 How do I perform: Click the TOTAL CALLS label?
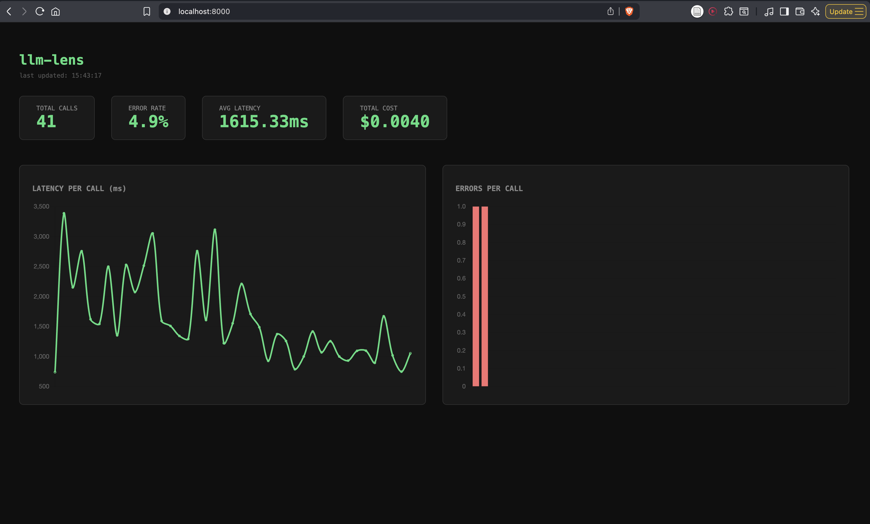tap(57, 108)
